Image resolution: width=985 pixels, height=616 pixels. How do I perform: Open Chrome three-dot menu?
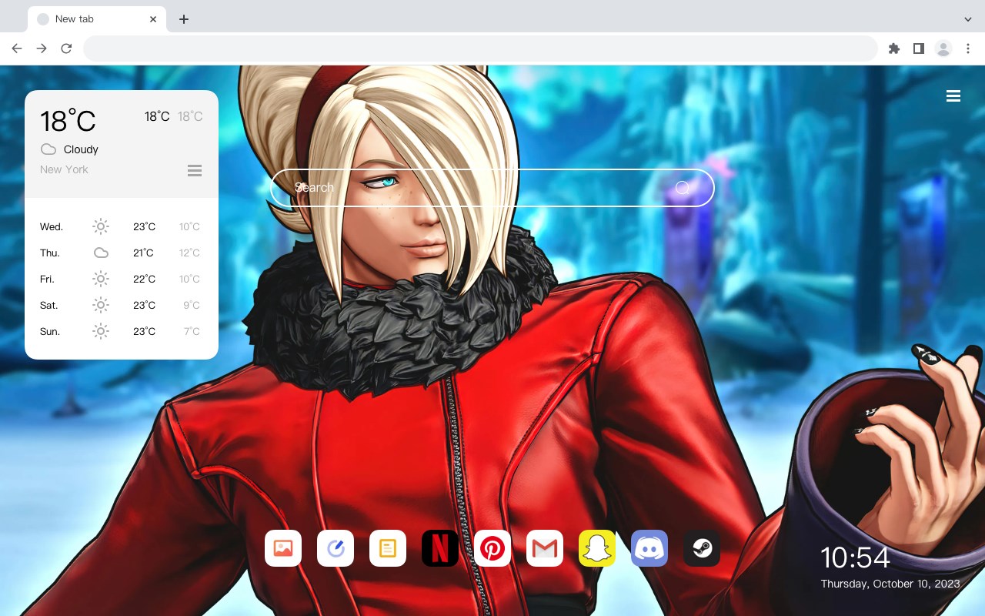[968, 49]
